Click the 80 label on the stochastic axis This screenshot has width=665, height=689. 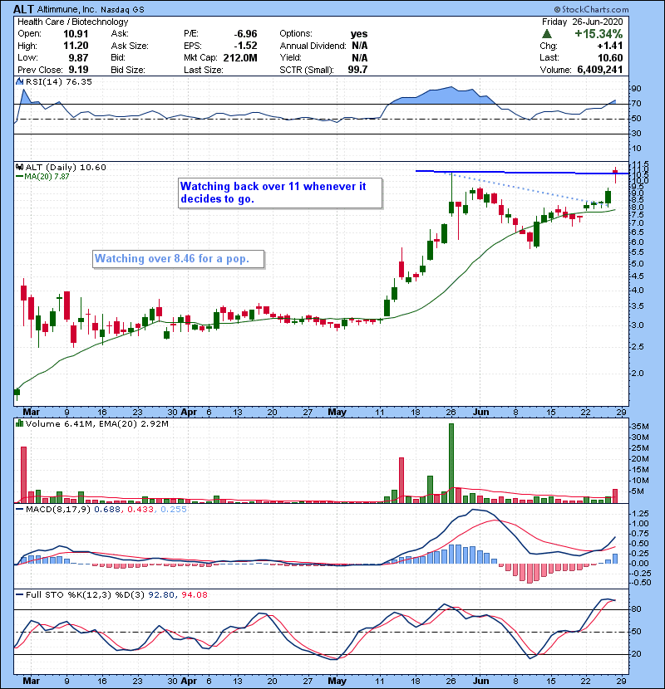coord(637,609)
